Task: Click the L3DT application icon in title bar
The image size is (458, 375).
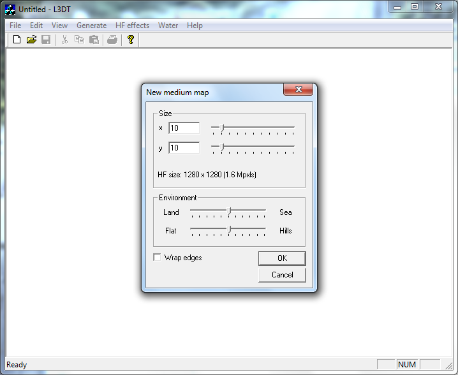Action: (10, 9)
